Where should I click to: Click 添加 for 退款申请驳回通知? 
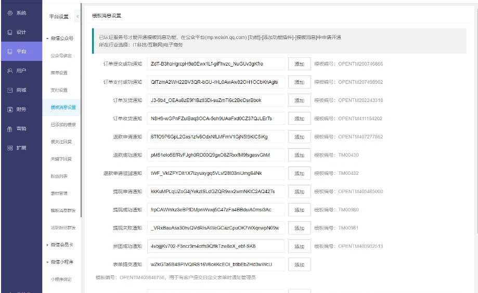click(x=300, y=173)
